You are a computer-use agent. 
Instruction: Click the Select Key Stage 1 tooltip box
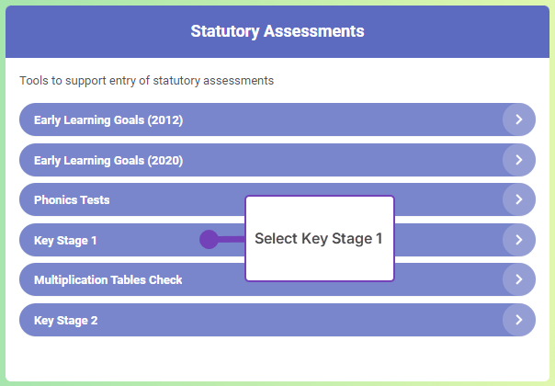point(319,238)
